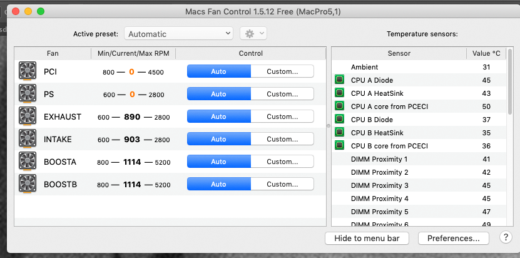Click the BOOSTA fan icon
The width and height of the screenshot is (520, 258).
pyautogui.click(x=28, y=162)
